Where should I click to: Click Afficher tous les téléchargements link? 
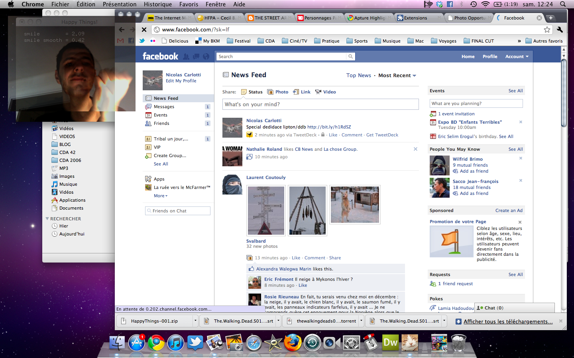pos(508,321)
